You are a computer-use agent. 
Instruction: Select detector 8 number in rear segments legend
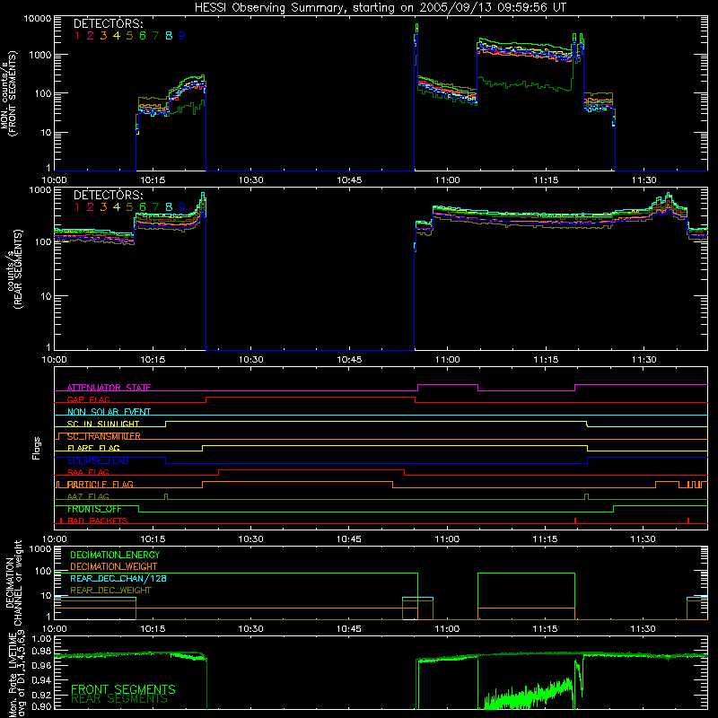pos(169,207)
